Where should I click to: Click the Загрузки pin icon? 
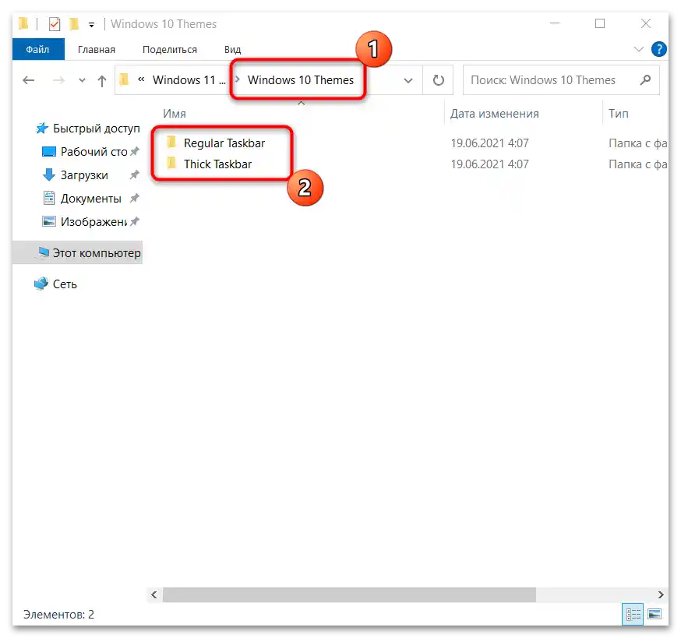pyautogui.click(x=135, y=174)
